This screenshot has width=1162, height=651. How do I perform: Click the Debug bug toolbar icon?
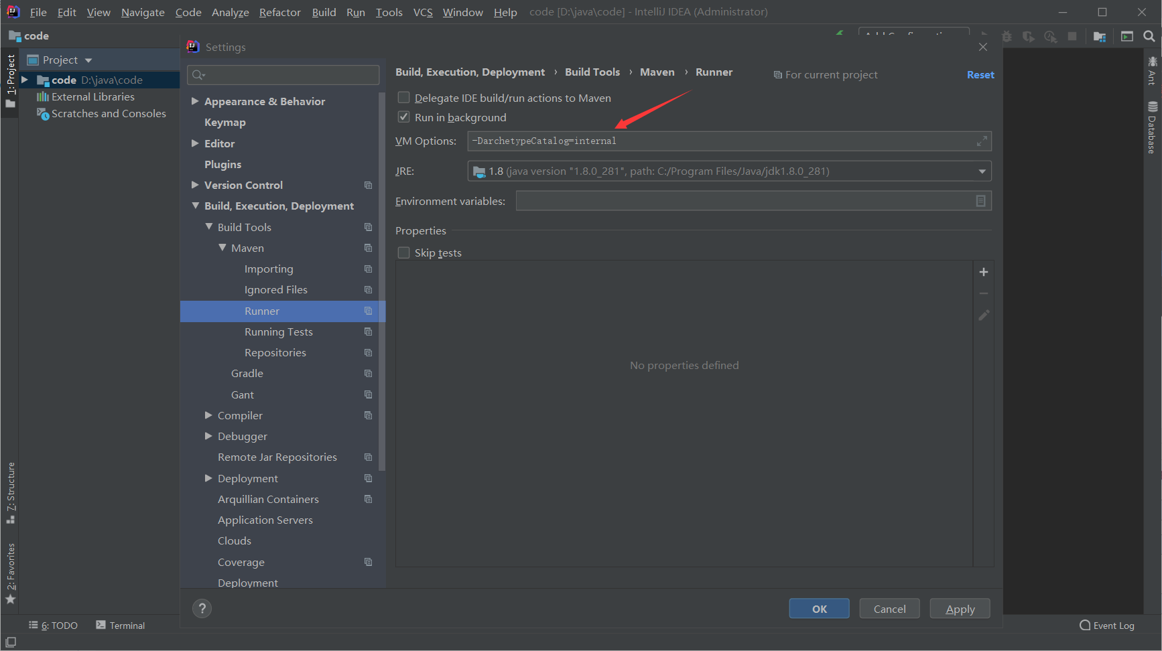tap(1007, 36)
